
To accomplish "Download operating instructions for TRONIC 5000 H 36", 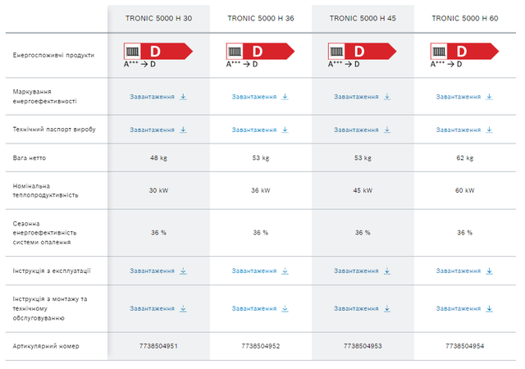I will [x=260, y=271].
